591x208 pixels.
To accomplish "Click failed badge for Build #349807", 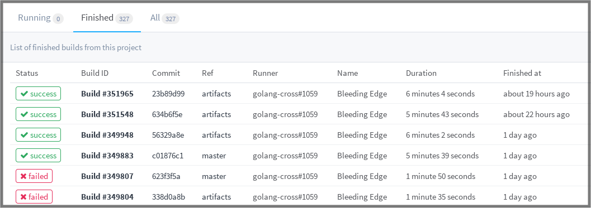I will point(34,176).
